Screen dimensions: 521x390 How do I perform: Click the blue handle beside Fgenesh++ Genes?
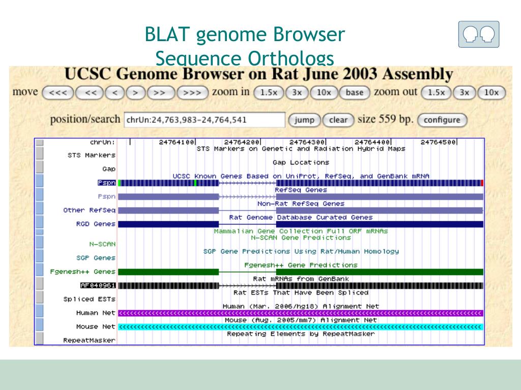40,269
